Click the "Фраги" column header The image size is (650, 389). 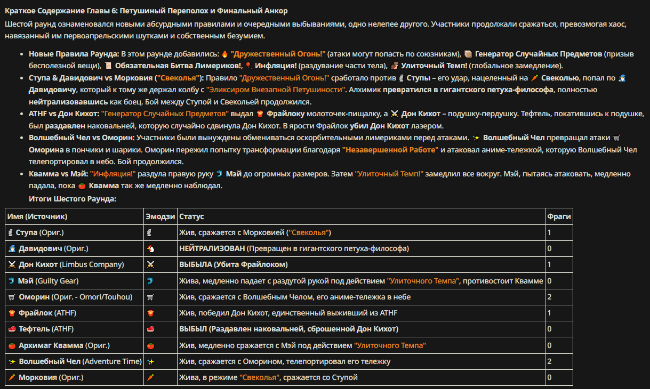click(x=559, y=217)
